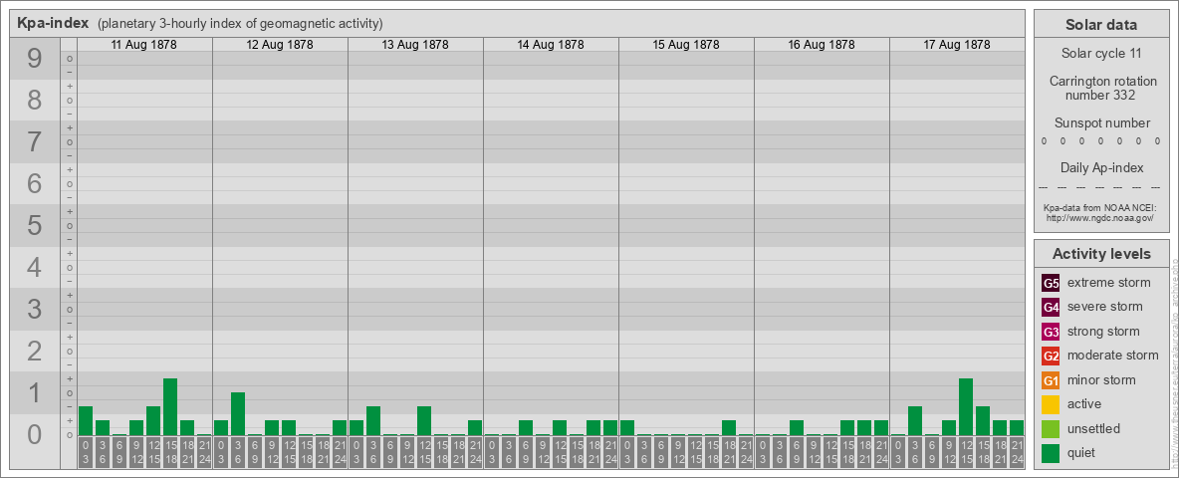Click the tallest bar on 17 Aug (12-15h)
Viewport: 1179px width, 478px height.
(x=966, y=406)
